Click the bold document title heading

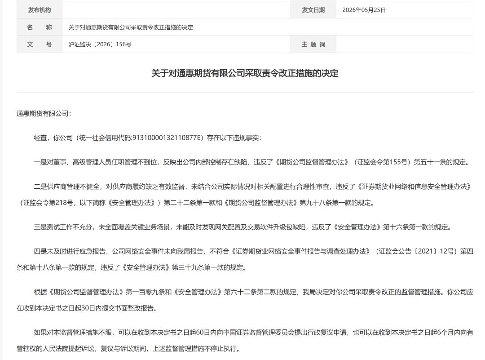coord(245,73)
